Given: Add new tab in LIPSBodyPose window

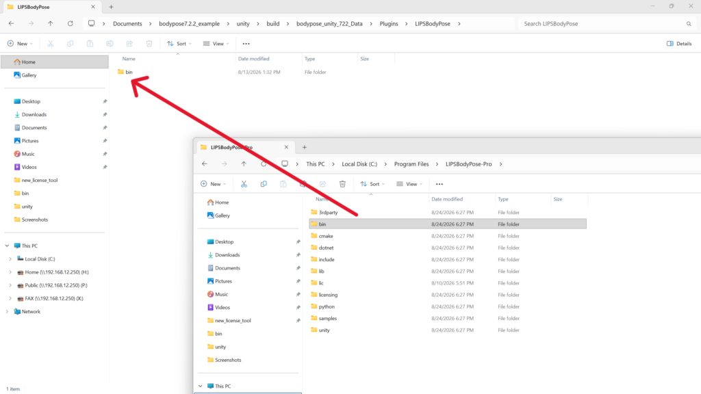Looking at the screenshot, I should click(x=112, y=7).
